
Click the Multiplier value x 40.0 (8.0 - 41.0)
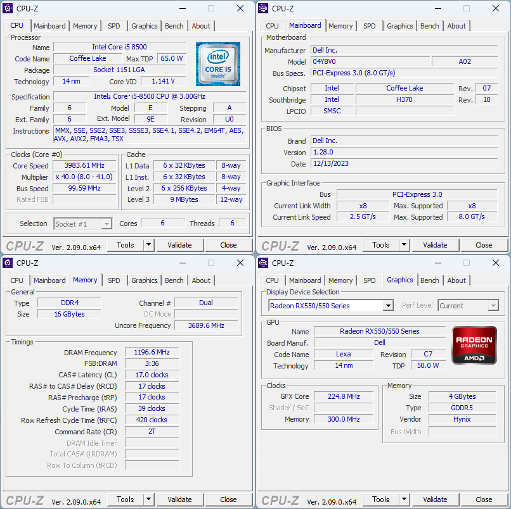(84, 177)
